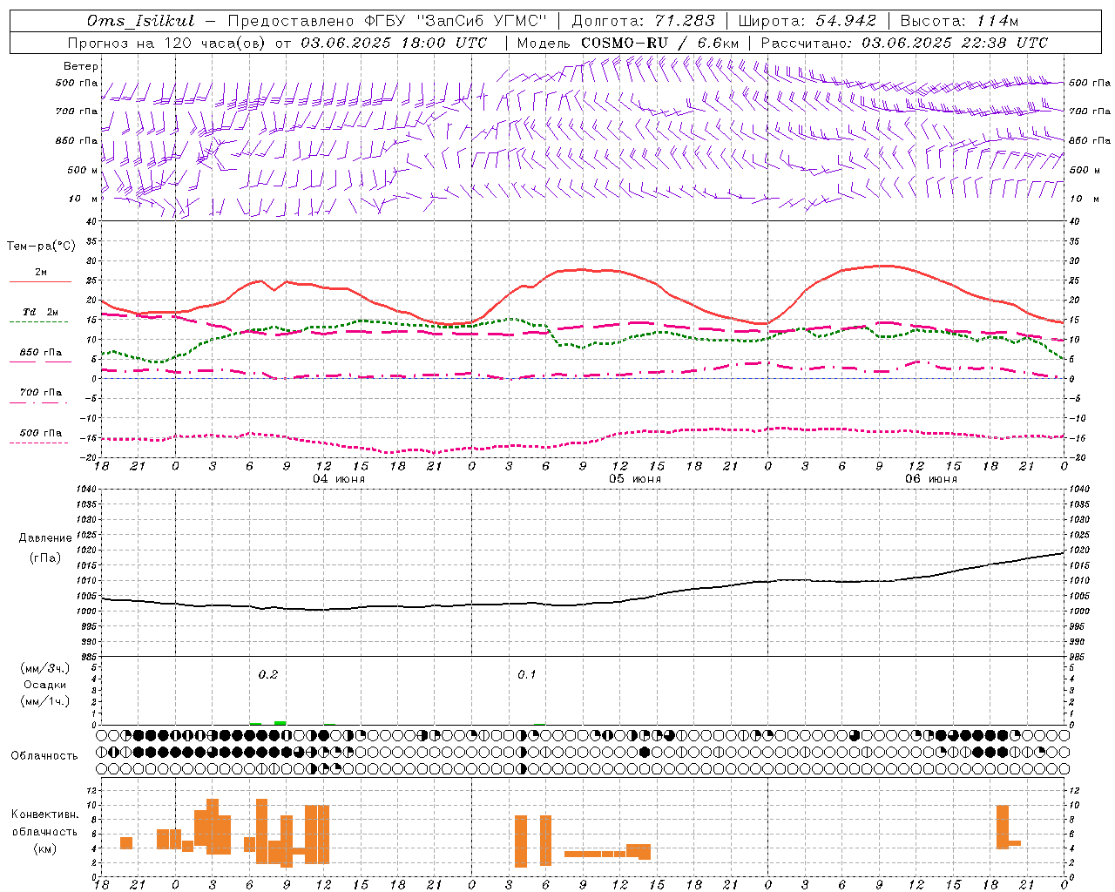1115x892 pixels.
Task: Click the Тем-ра(°C) temperature panel label
Action: pyautogui.click(x=41, y=247)
